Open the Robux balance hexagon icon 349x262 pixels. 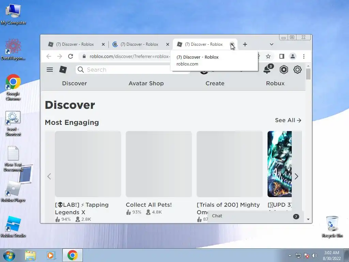284,70
